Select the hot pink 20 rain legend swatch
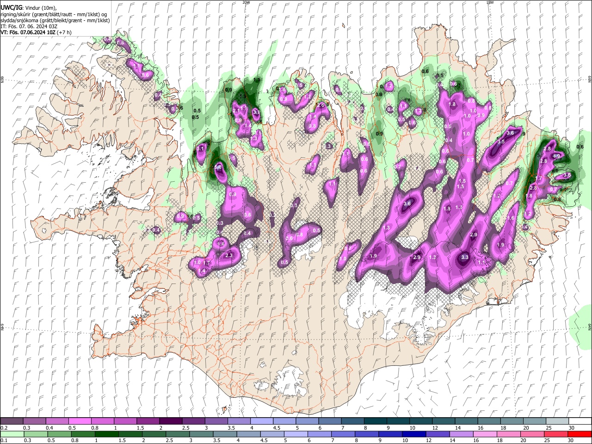The height and width of the screenshot is (444, 592). click(532, 434)
